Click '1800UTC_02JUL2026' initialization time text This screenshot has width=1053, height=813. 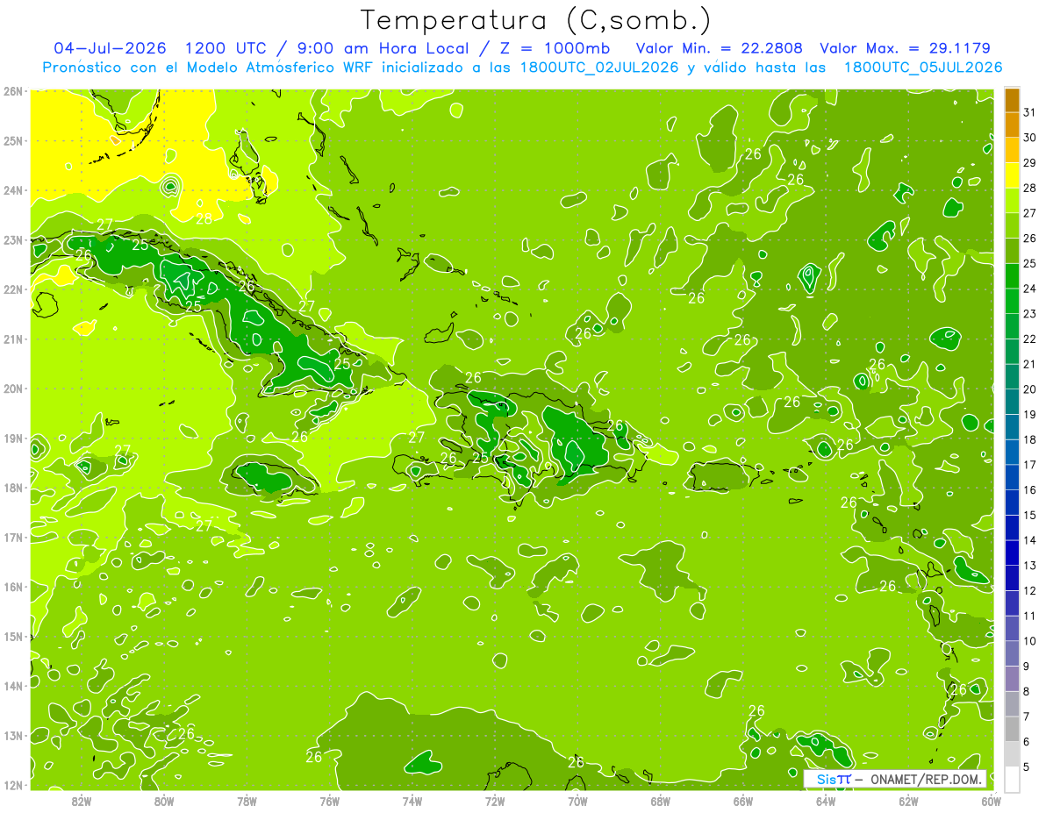pyautogui.click(x=597, y=68)
